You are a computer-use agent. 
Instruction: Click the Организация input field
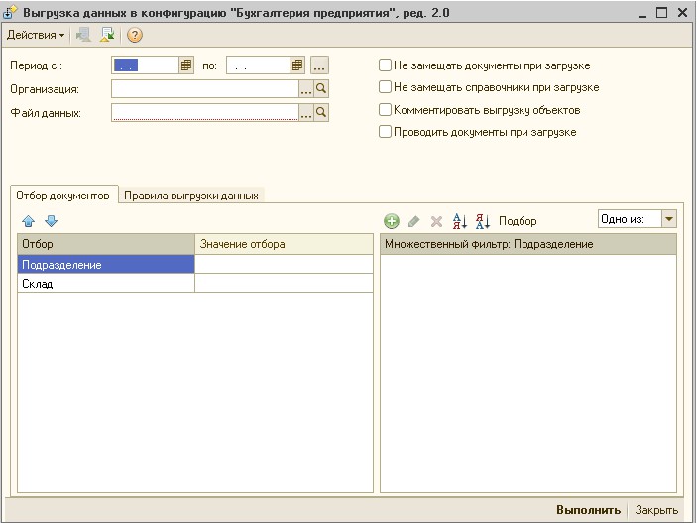[x=205, y=89]
